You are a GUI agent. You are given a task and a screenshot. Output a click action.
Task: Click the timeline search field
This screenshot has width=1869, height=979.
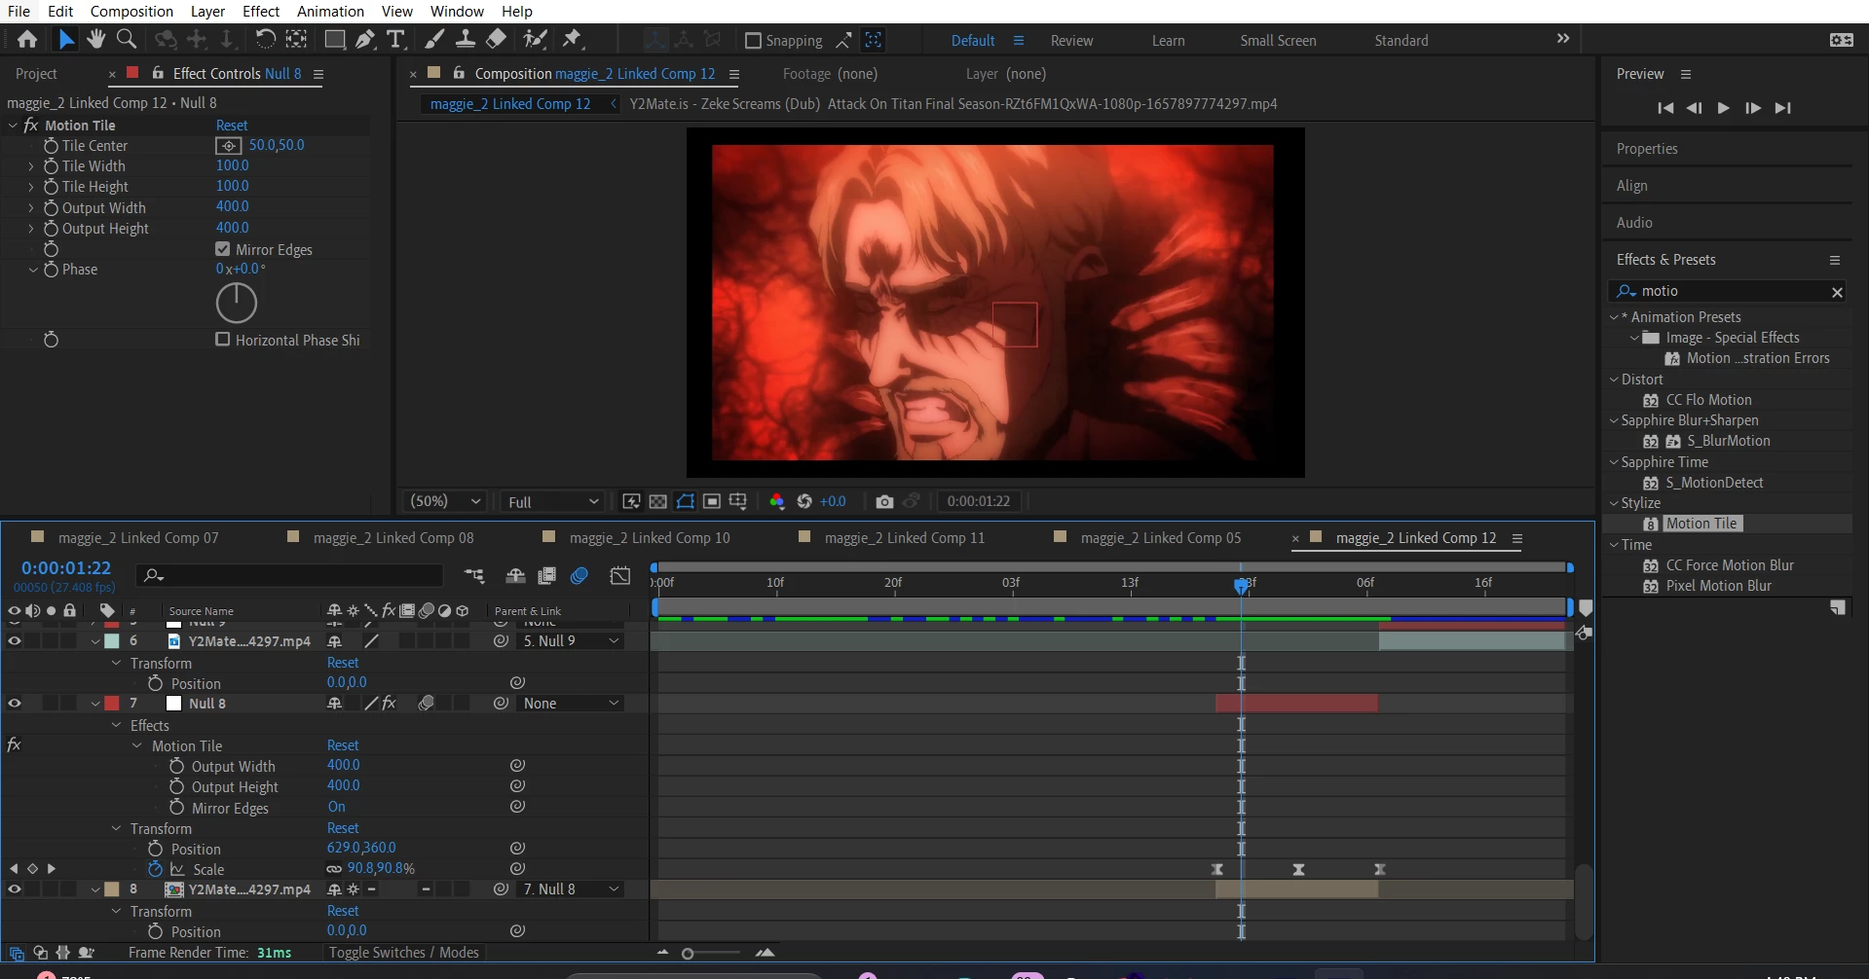coord(290,576)
